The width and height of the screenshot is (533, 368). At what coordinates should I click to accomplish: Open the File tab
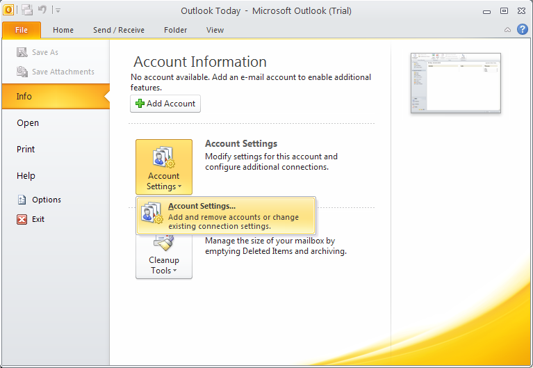22,30
